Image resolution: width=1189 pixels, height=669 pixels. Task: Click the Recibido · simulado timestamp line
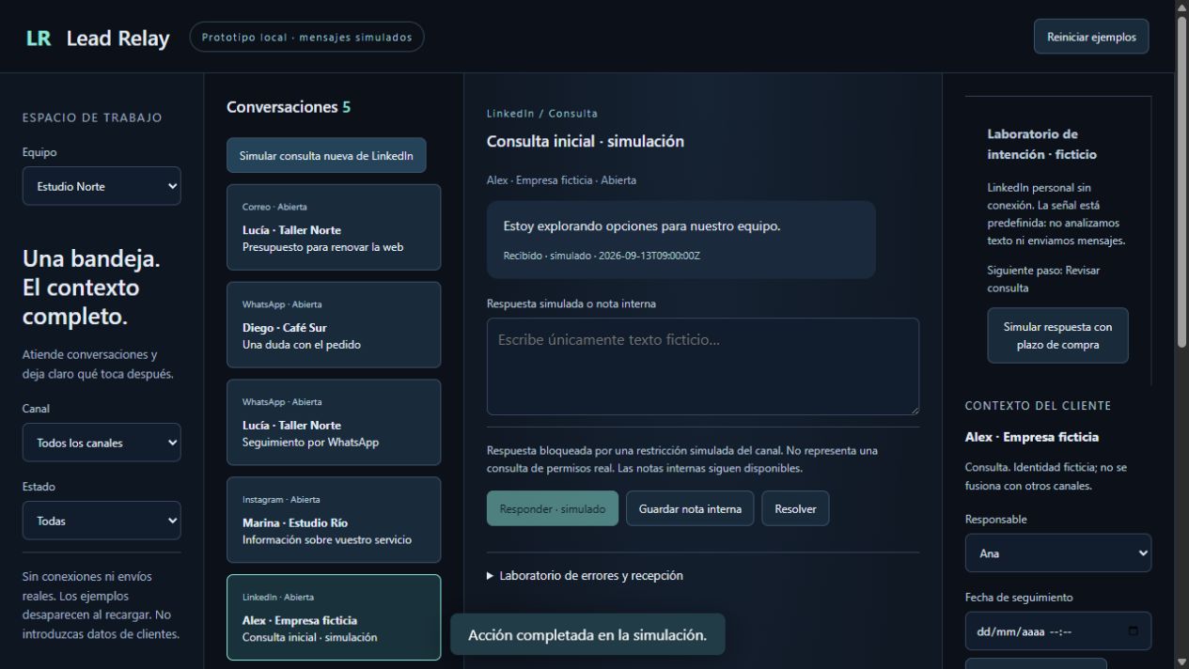602,256
